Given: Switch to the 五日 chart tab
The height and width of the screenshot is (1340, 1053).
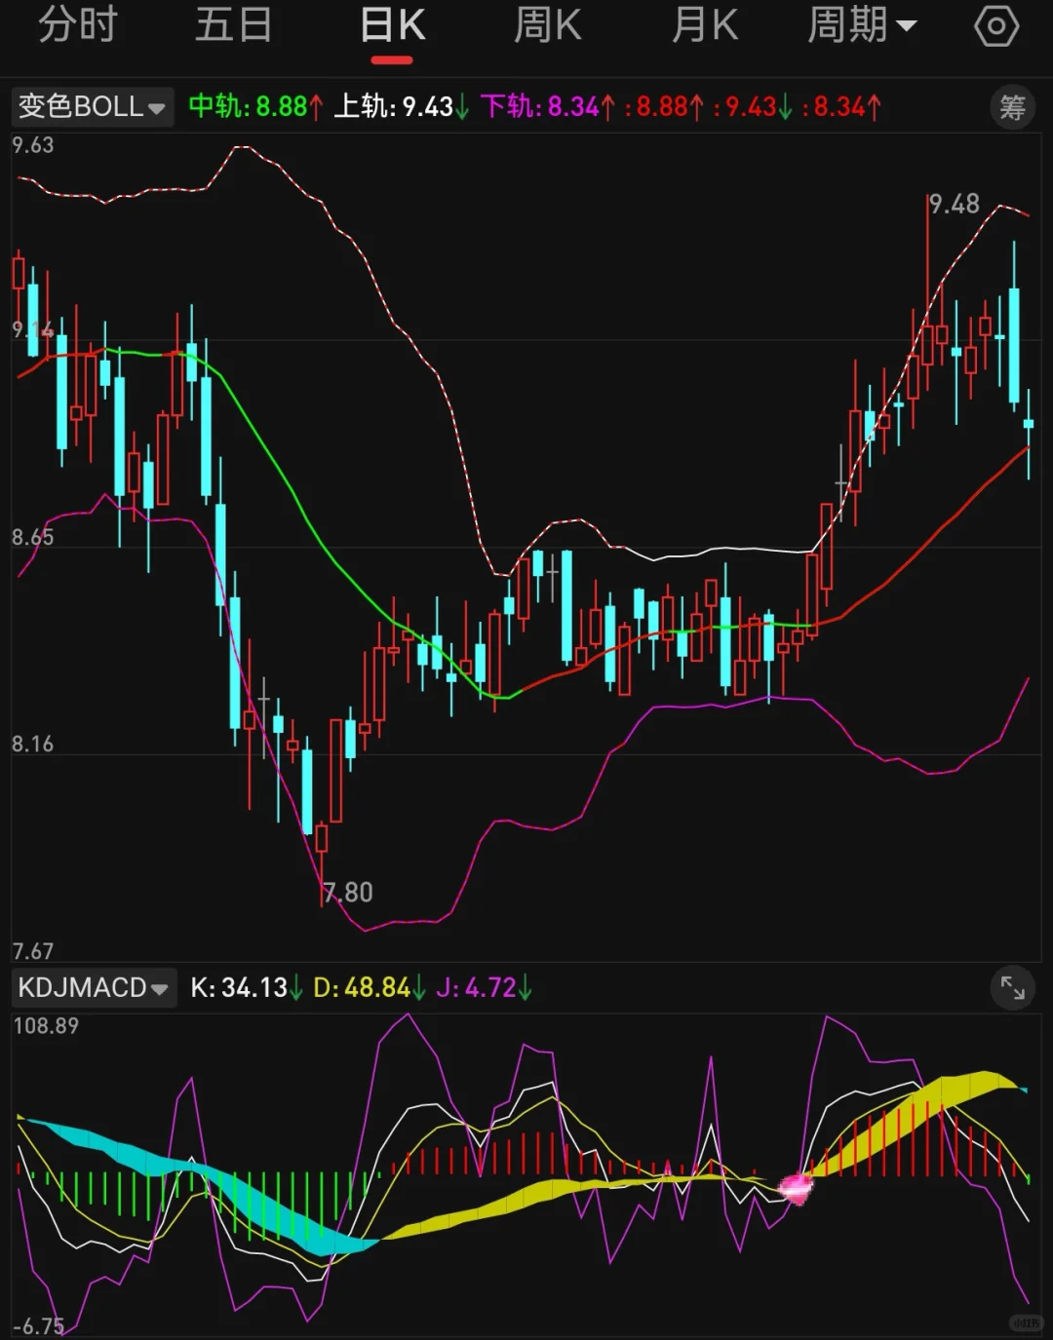Looking at the screenshot, I should (x=233, y=24).
